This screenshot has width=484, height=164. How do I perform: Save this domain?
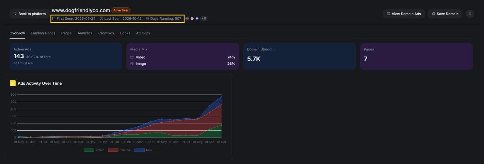[445, 14]
